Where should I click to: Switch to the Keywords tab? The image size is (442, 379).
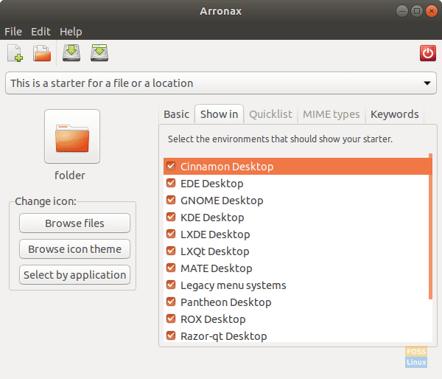(x=394, y=114)
